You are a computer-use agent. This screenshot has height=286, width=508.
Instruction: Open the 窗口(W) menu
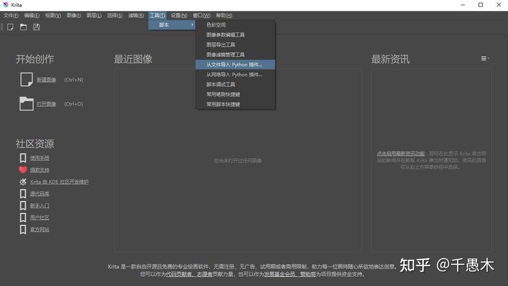(x=201, y=15)
